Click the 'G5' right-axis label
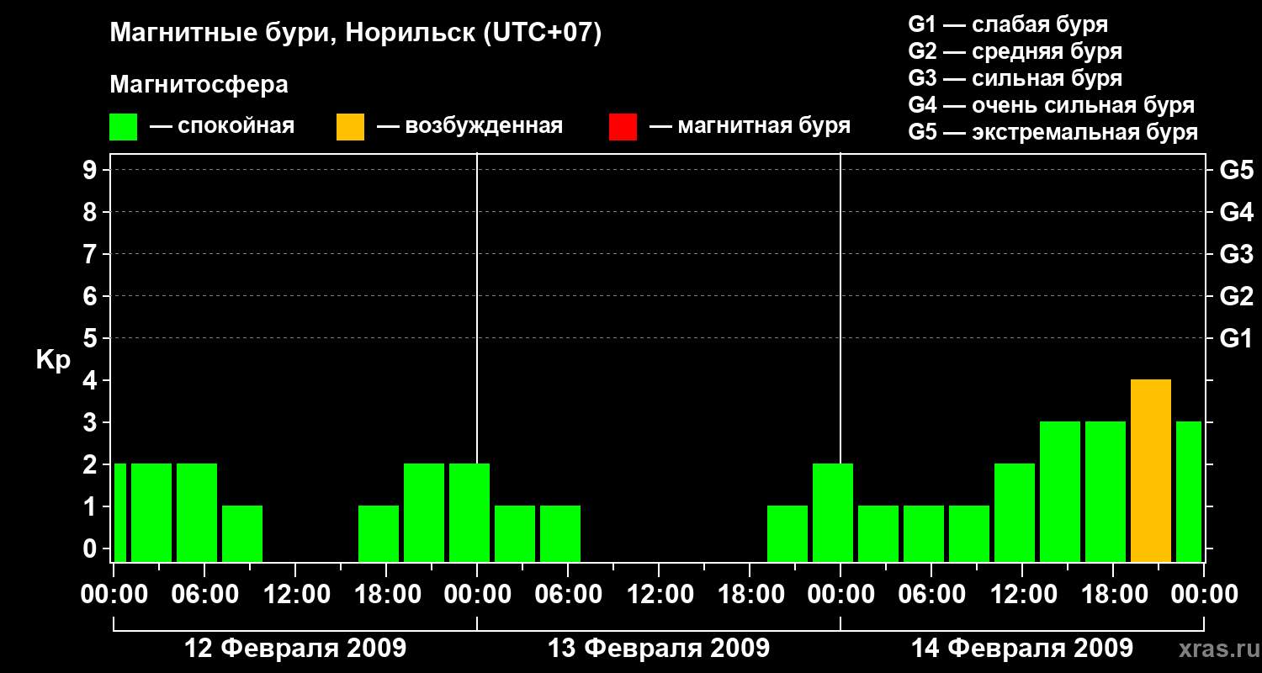This screenshot has width=1262, height=673. 1237,170
